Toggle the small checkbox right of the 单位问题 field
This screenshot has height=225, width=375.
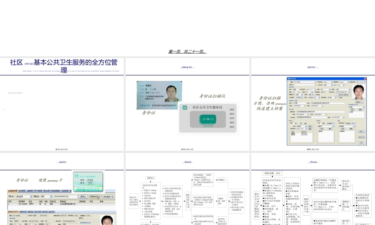(338, 98)
